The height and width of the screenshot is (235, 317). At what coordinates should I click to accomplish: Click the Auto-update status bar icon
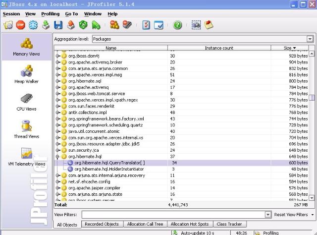pos(175,233)
